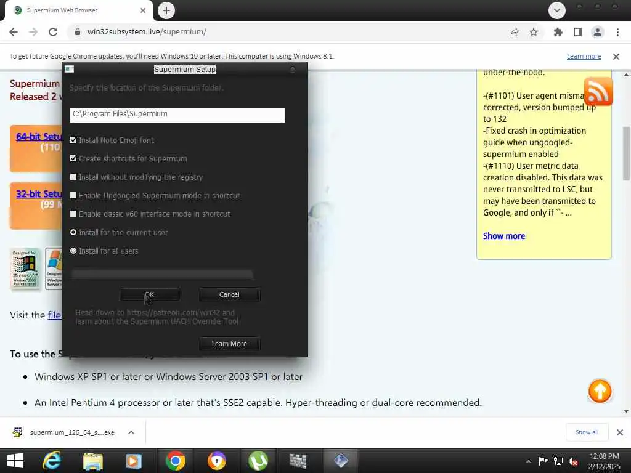Click the share page icon in address bar
Viewport: 631px width, 473px height.
tap(514, 32)
